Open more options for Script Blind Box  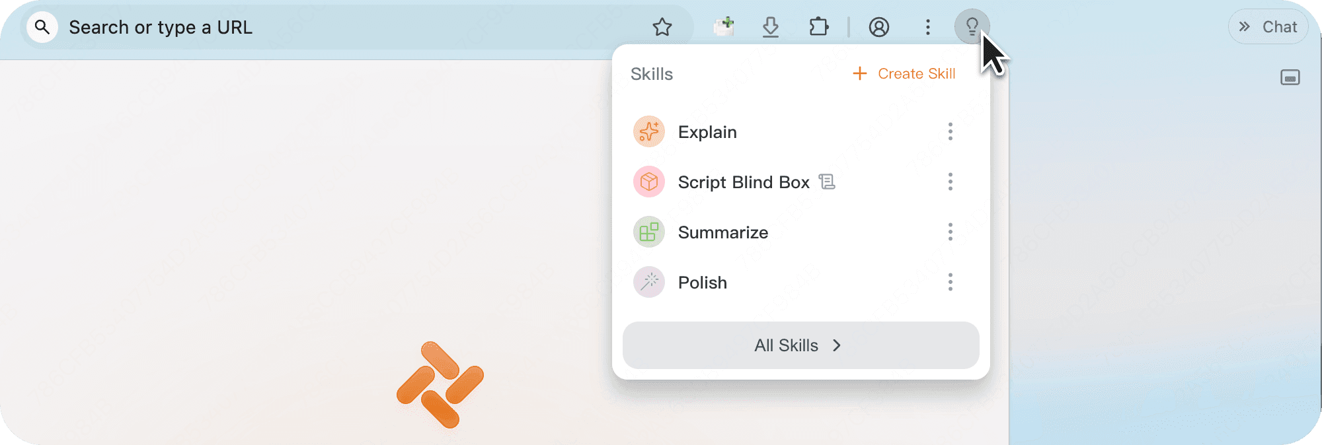950,182
